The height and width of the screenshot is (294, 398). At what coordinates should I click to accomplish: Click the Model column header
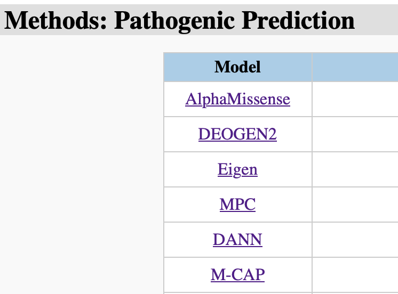[237, 67]
